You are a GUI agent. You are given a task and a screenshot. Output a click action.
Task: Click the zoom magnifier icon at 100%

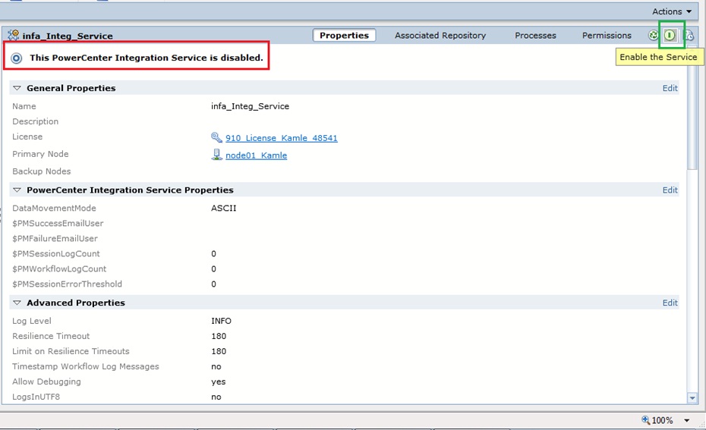tap(646, 419)
